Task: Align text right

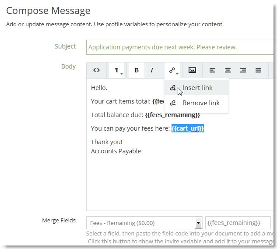Action: click(243, 70)
